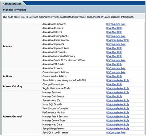Click the 'Access to Segments' privilege text

(x=53, y=44)
